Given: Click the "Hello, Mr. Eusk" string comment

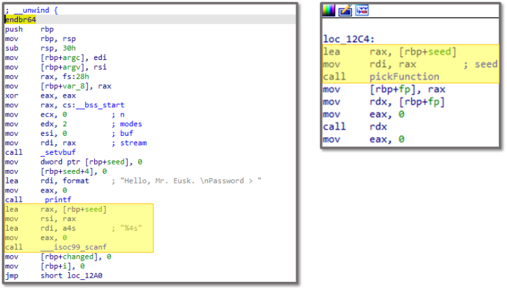Looking at the screenshot, I should point(190,181).
